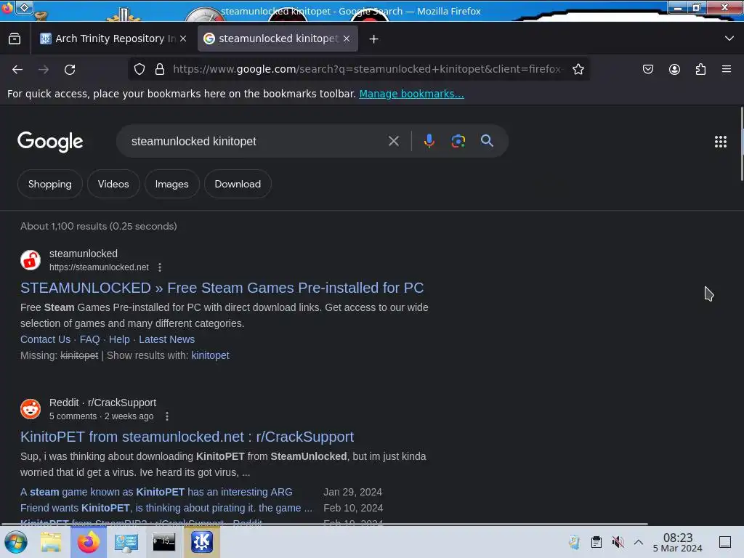Open clock showing 08:23

[678, 542]
